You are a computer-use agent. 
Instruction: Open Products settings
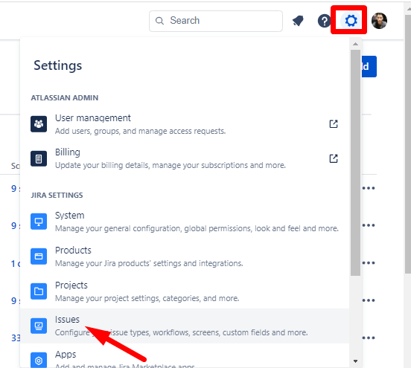[x=184, y=256]
